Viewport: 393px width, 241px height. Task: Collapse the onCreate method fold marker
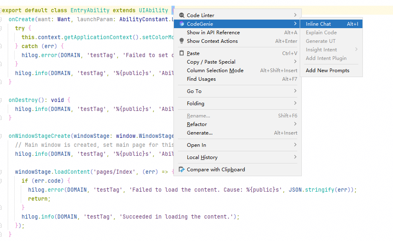click(2, 20)
